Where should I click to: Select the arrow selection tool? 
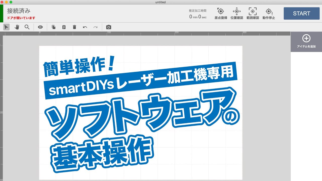coord(6,27)
